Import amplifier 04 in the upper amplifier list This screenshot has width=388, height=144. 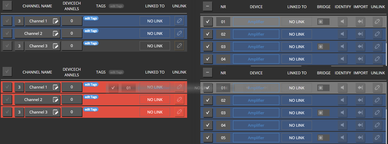click(360, 59)
